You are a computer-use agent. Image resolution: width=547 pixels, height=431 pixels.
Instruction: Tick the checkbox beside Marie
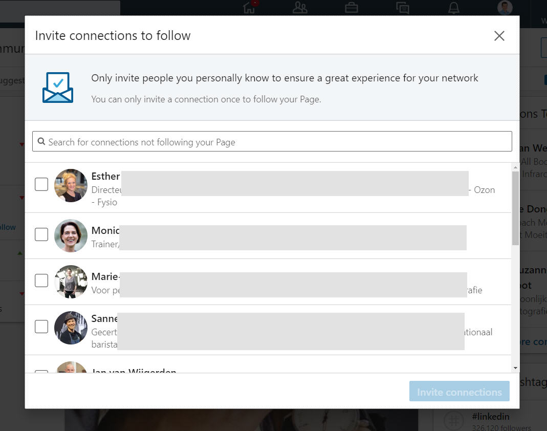41,280
